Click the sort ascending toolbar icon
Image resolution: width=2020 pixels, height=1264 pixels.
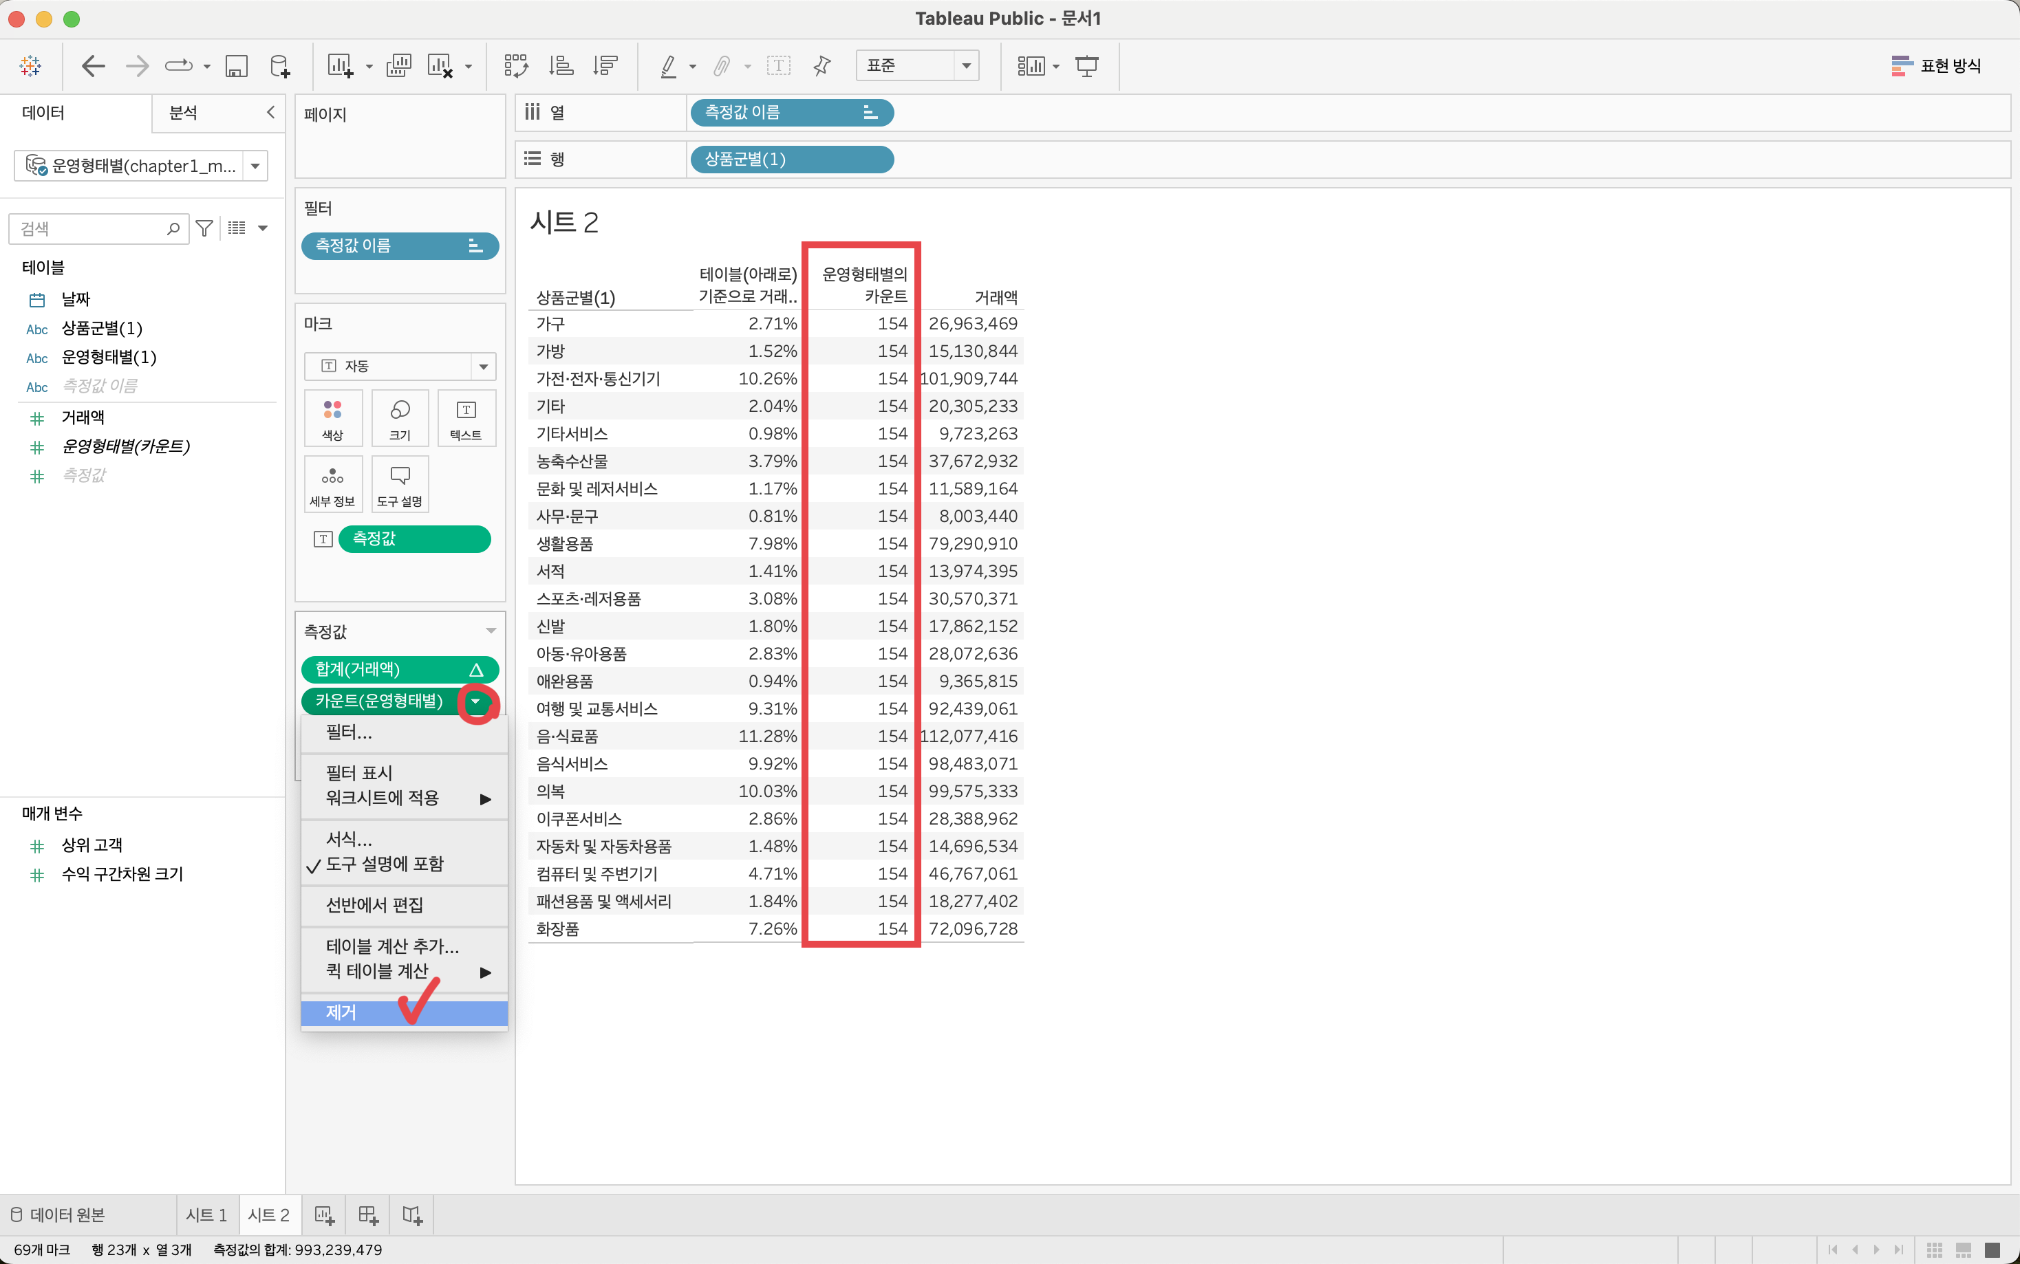[561, 65]
